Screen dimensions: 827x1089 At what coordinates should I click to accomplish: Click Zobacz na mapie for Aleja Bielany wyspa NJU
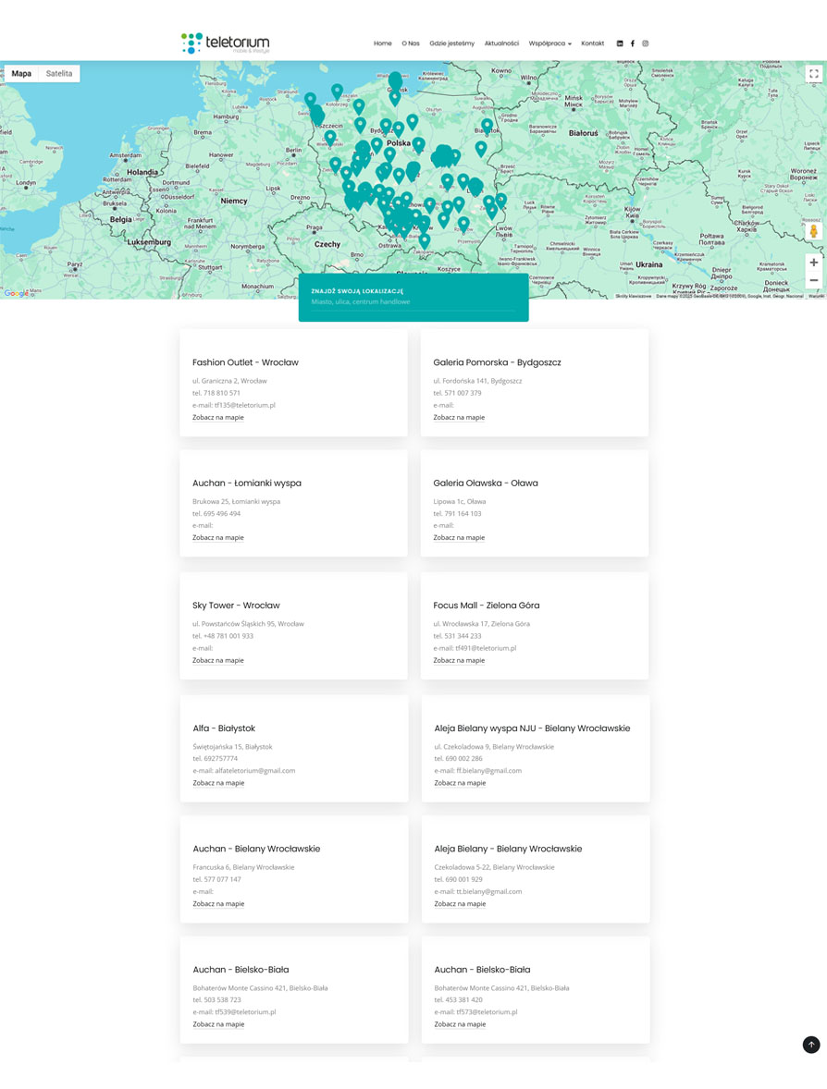(x=460, y=783)
